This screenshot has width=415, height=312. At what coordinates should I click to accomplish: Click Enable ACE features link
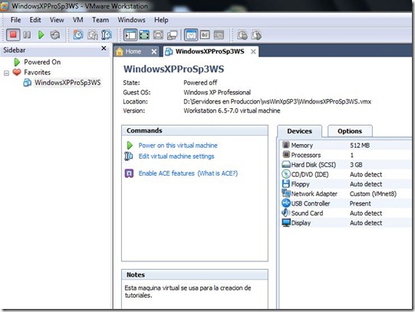[166, 173]
